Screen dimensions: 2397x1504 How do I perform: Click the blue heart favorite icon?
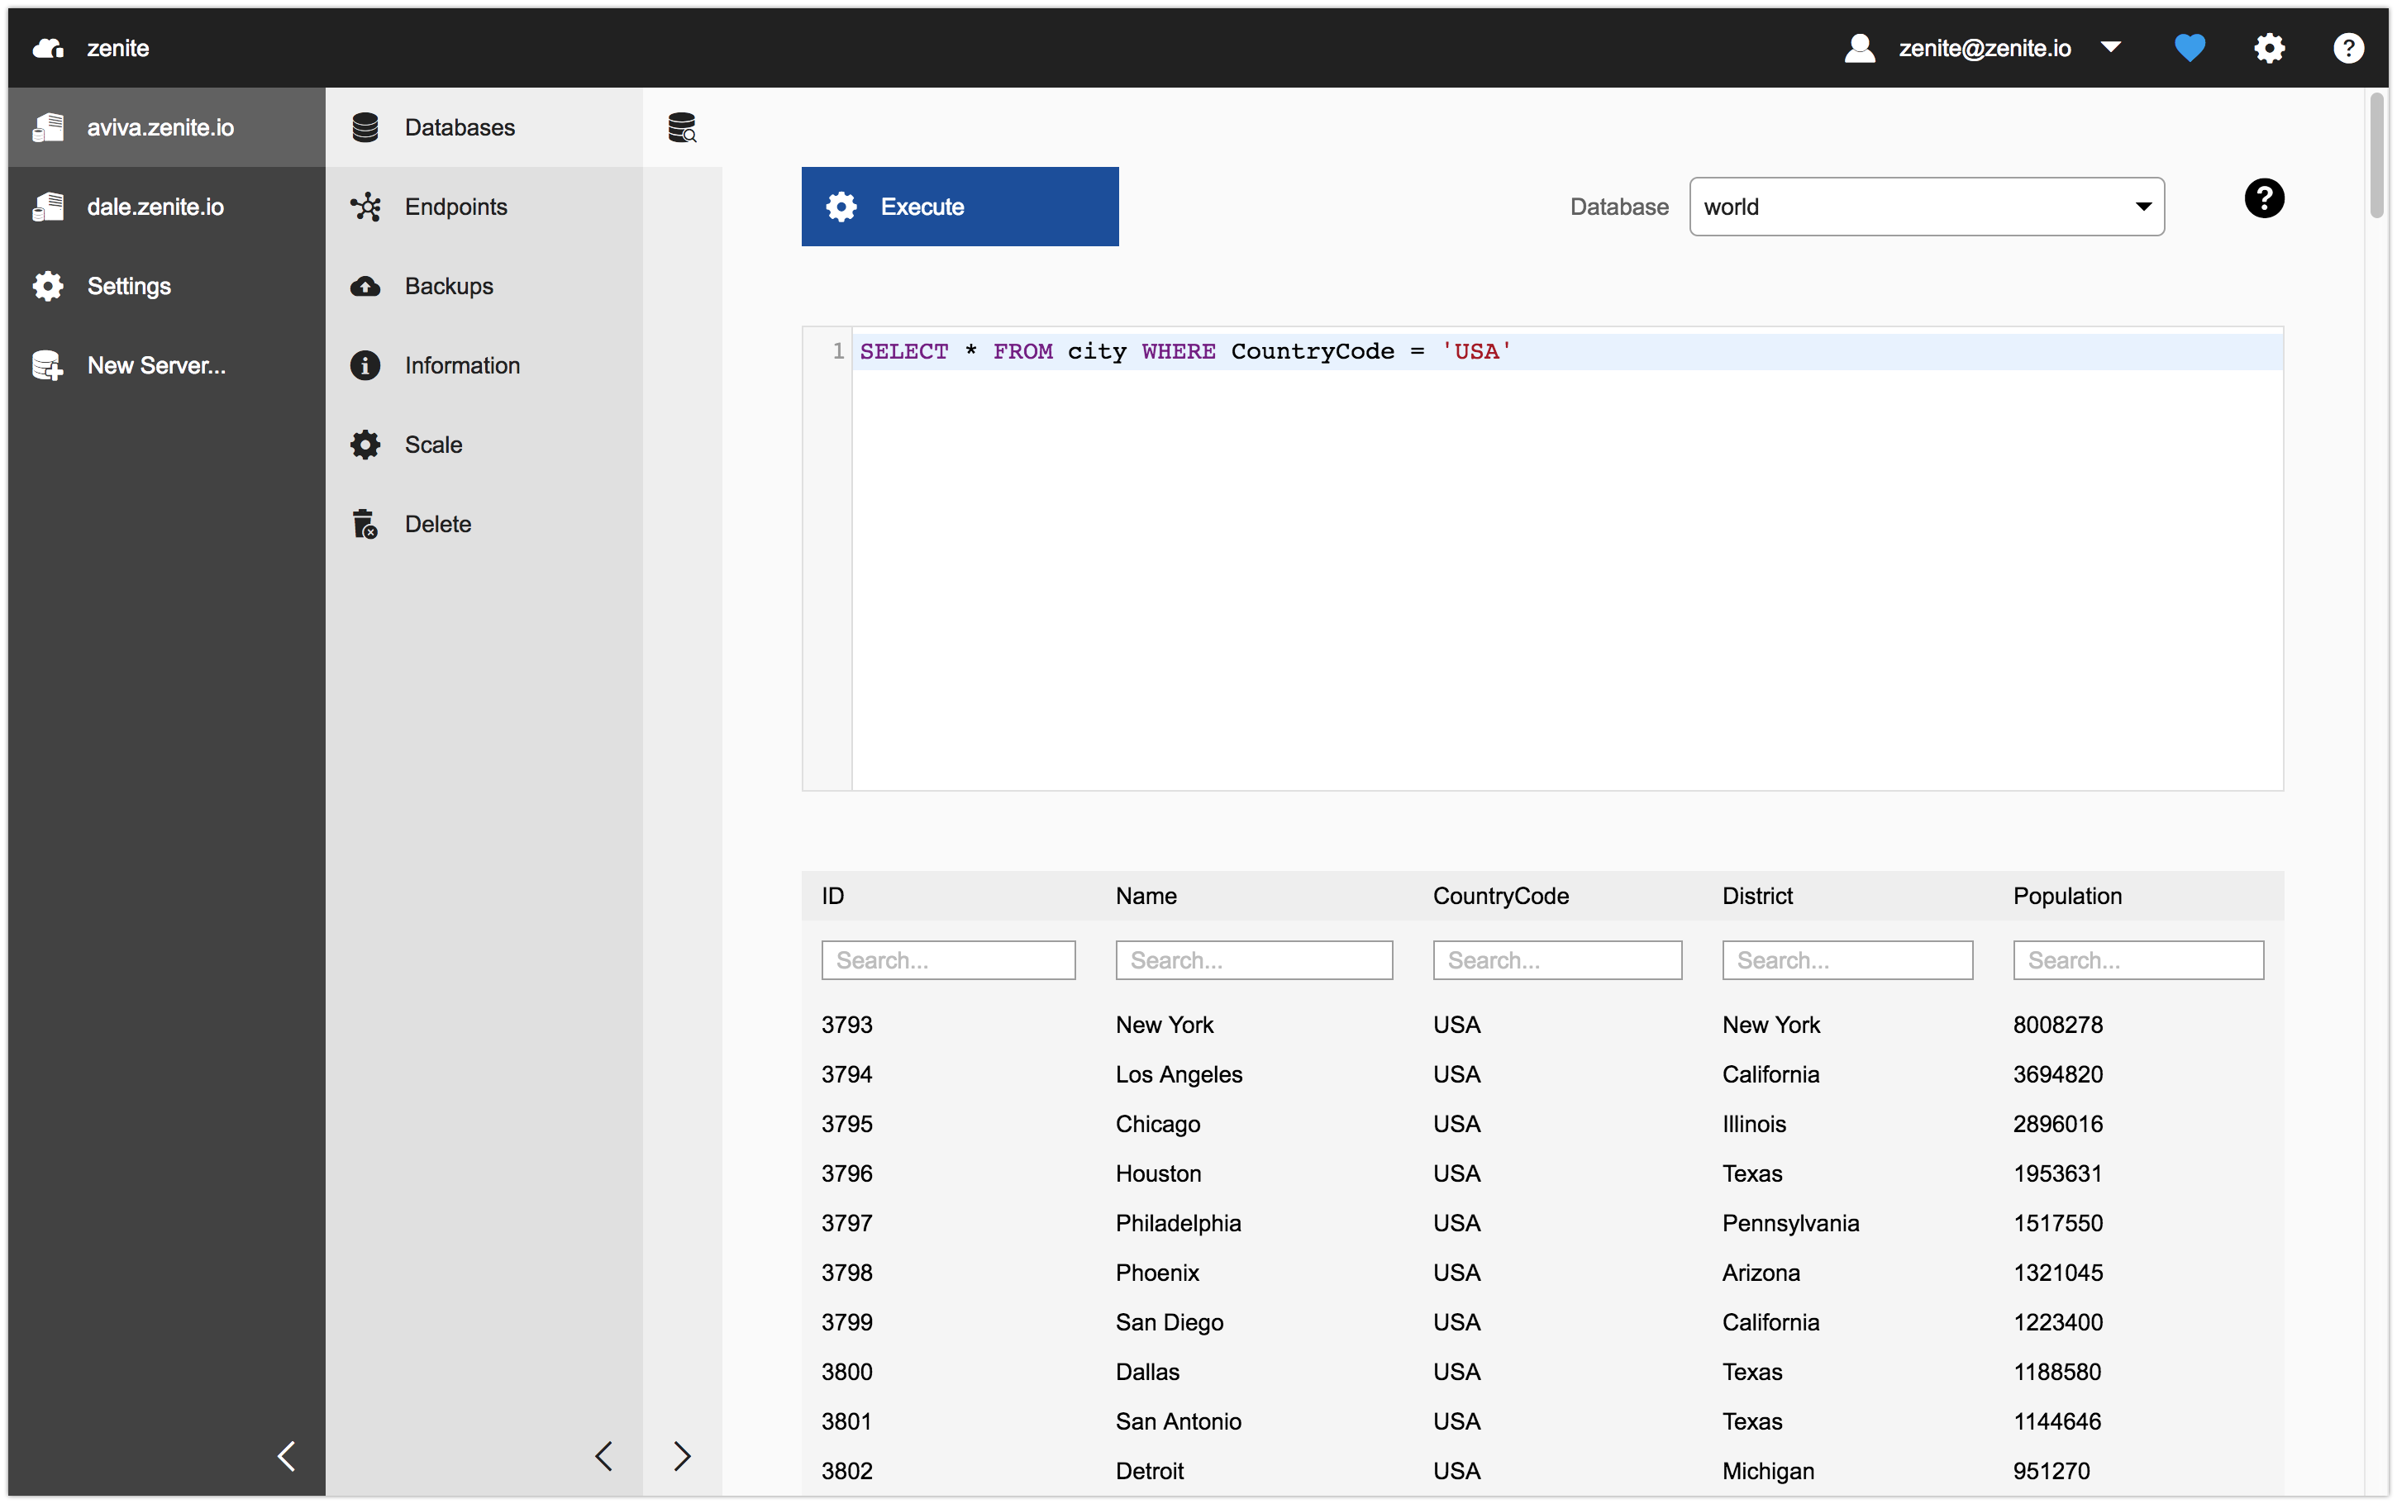tap(2190, 48)
